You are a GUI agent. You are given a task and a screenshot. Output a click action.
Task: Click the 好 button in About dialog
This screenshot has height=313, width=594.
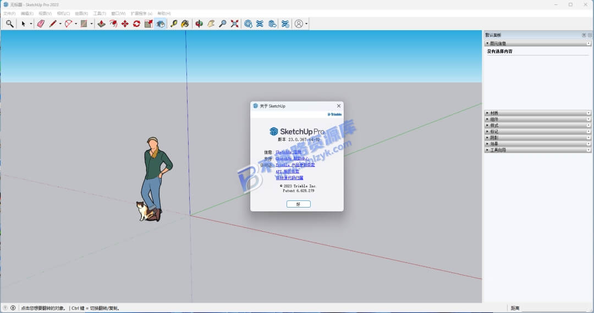point(299,204)
